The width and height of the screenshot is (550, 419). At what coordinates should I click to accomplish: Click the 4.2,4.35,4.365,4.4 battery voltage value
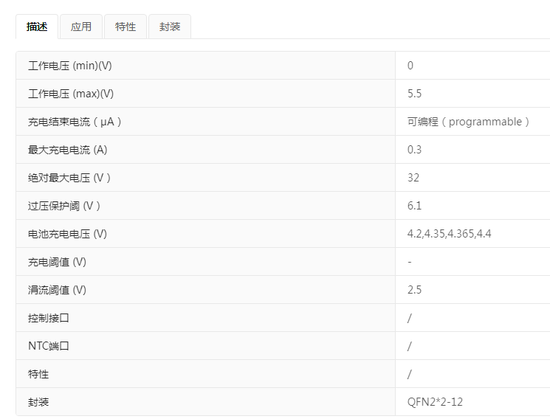coord(449,234)
